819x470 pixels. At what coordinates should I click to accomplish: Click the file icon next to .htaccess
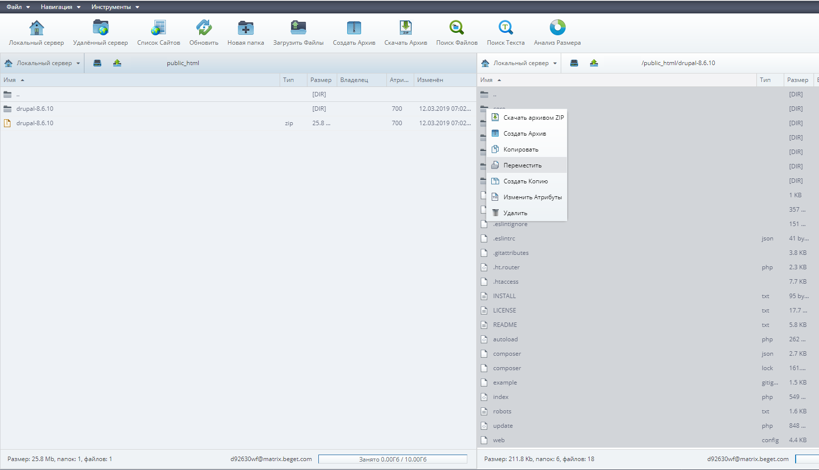tap(484, 282)
